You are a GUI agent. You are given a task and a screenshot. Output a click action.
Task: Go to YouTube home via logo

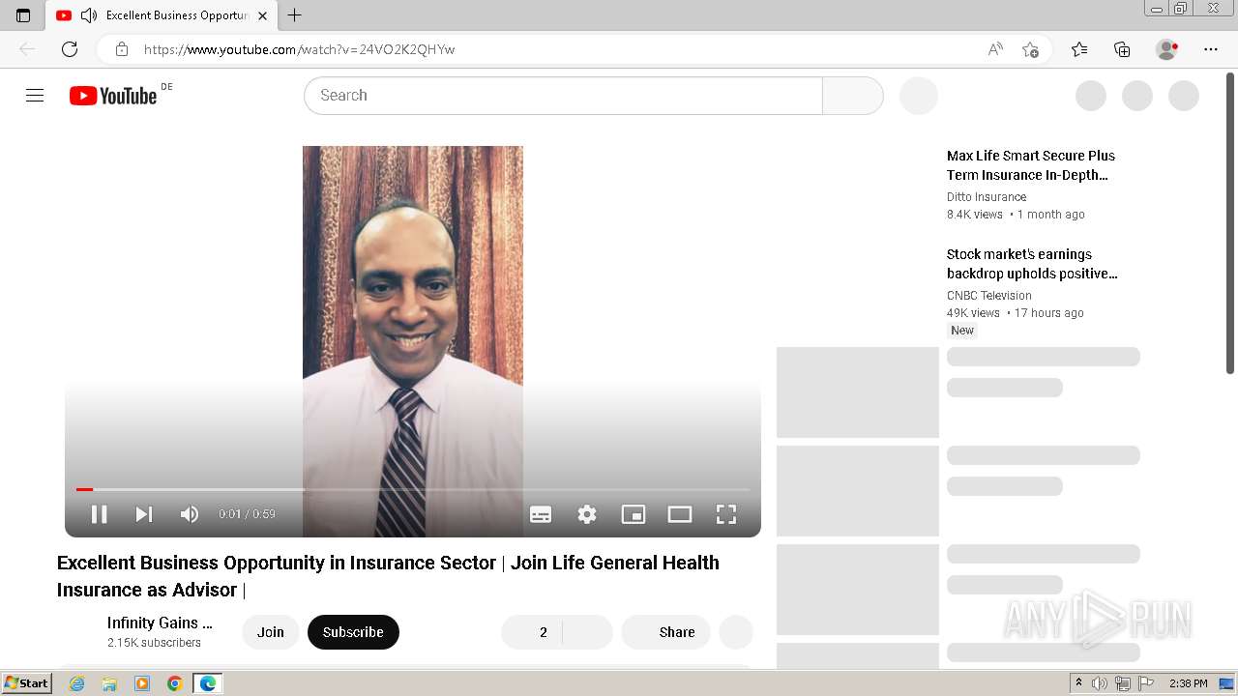coord(113,96)
